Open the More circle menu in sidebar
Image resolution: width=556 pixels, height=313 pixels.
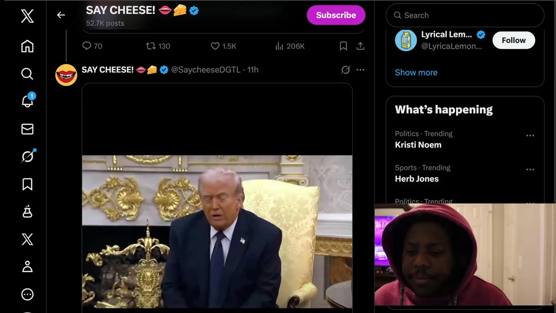click(27, 294)
